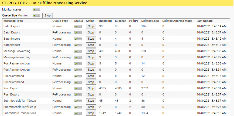Click status light for SubmitArticleTariffSetup ReProcessing
Viewport: 234px width, 116px height.
point(78,107)
